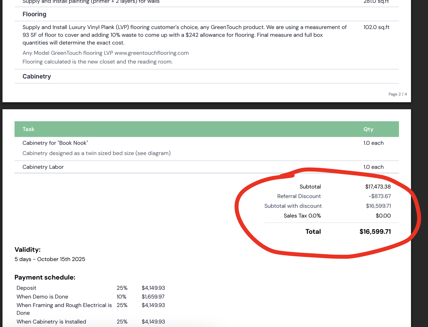The width and height of the screenshot is (428, 327).
Task: Click the Validity heading
Action: [x=28, y=250]
